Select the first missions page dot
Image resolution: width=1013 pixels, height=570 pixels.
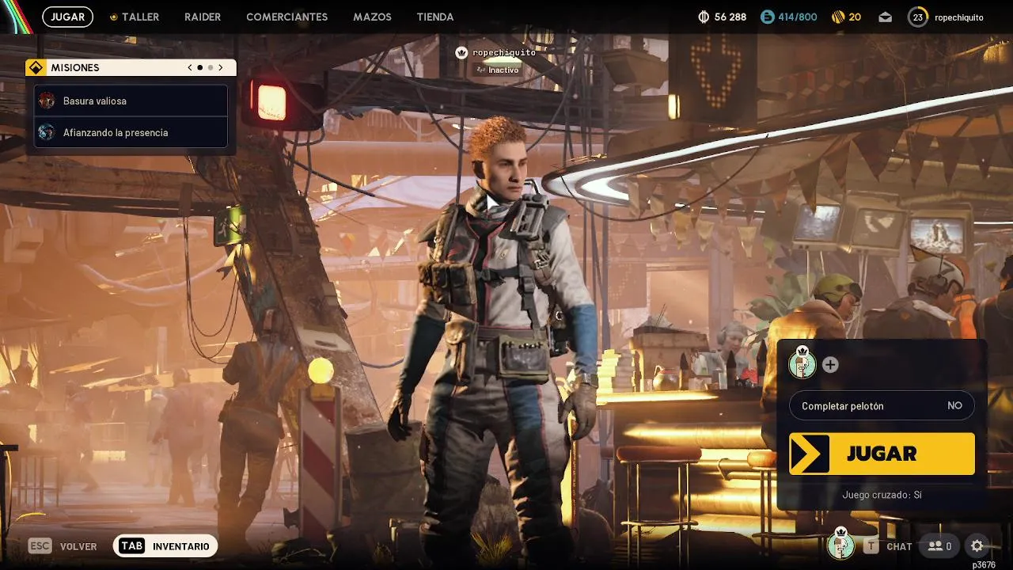[199, 68]
